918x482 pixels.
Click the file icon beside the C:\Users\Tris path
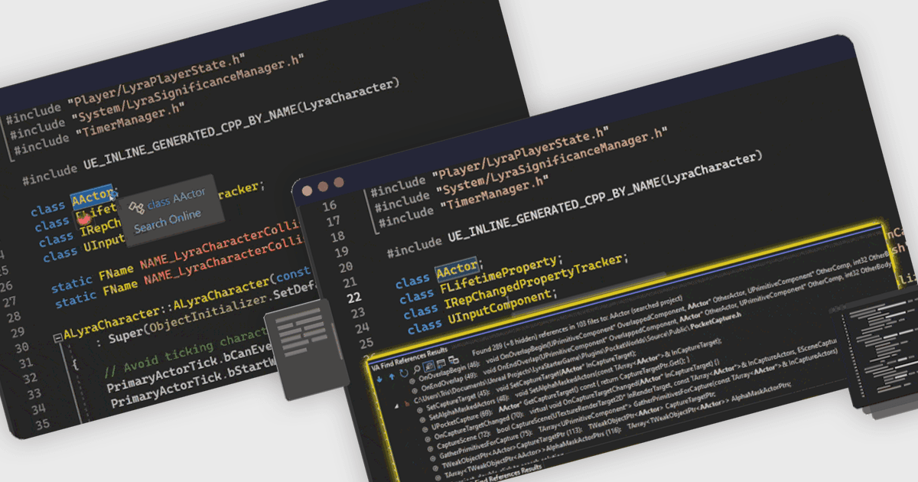point(407,403)
